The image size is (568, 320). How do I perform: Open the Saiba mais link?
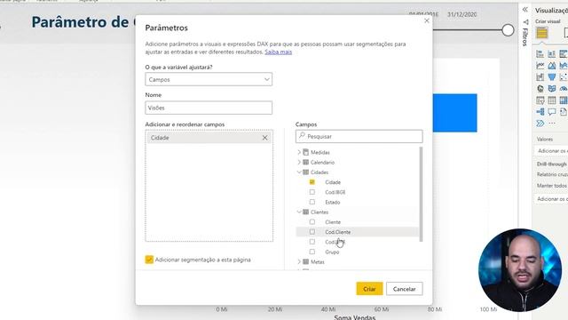[278, 52]
